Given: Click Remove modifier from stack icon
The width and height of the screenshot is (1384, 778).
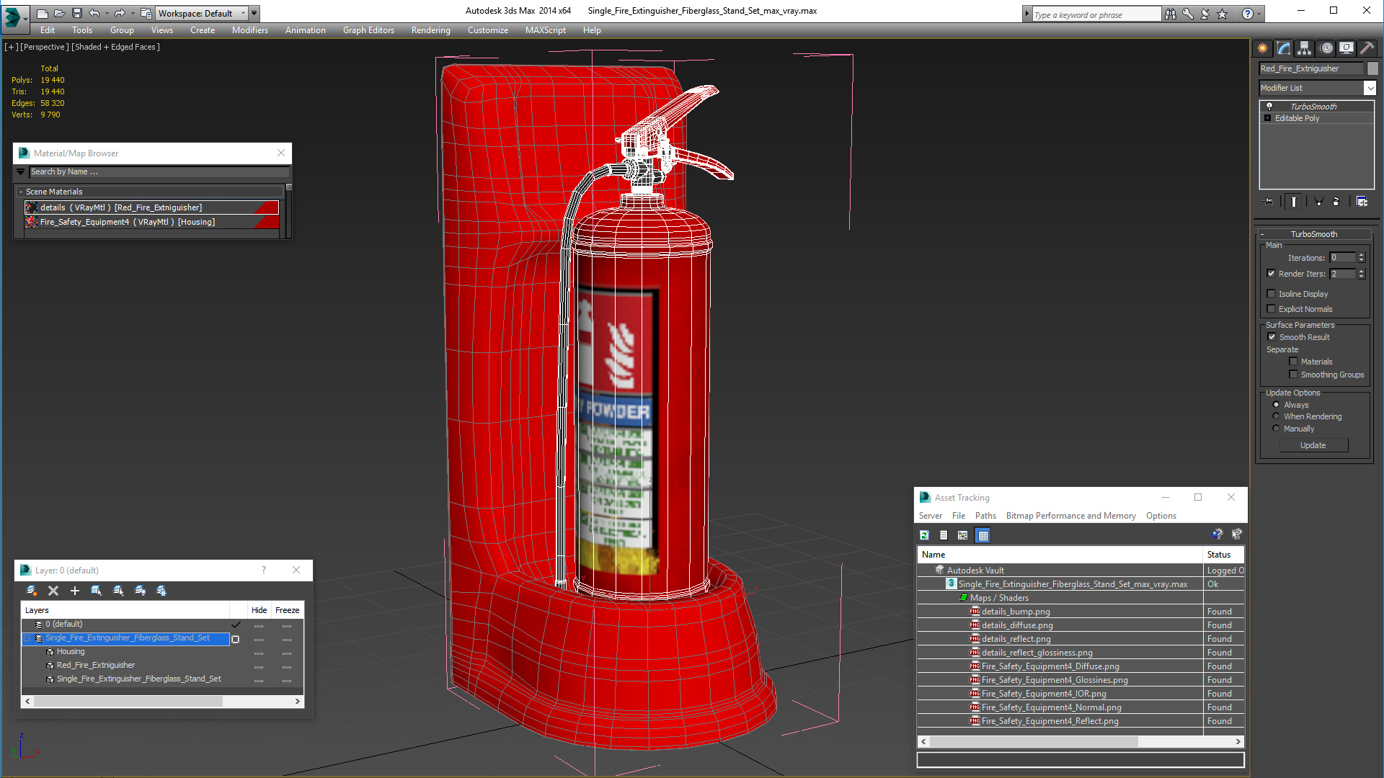Looking at the screenshot, I should tap(1335, 202).
